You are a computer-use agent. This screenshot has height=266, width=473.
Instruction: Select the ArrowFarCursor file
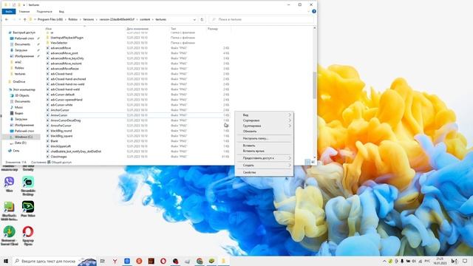click(61, 126)
